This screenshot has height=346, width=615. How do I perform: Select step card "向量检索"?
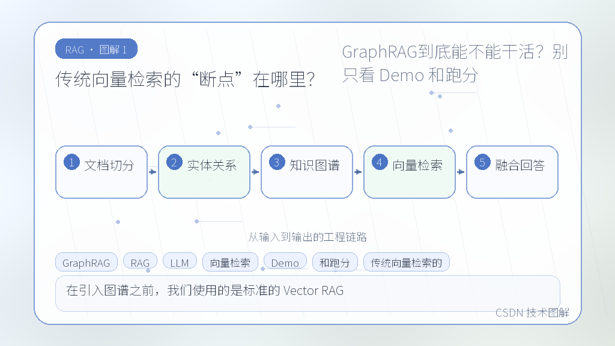410,172
